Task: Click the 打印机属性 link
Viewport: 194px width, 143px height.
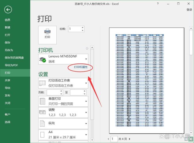Action: (x=81, y=67)
